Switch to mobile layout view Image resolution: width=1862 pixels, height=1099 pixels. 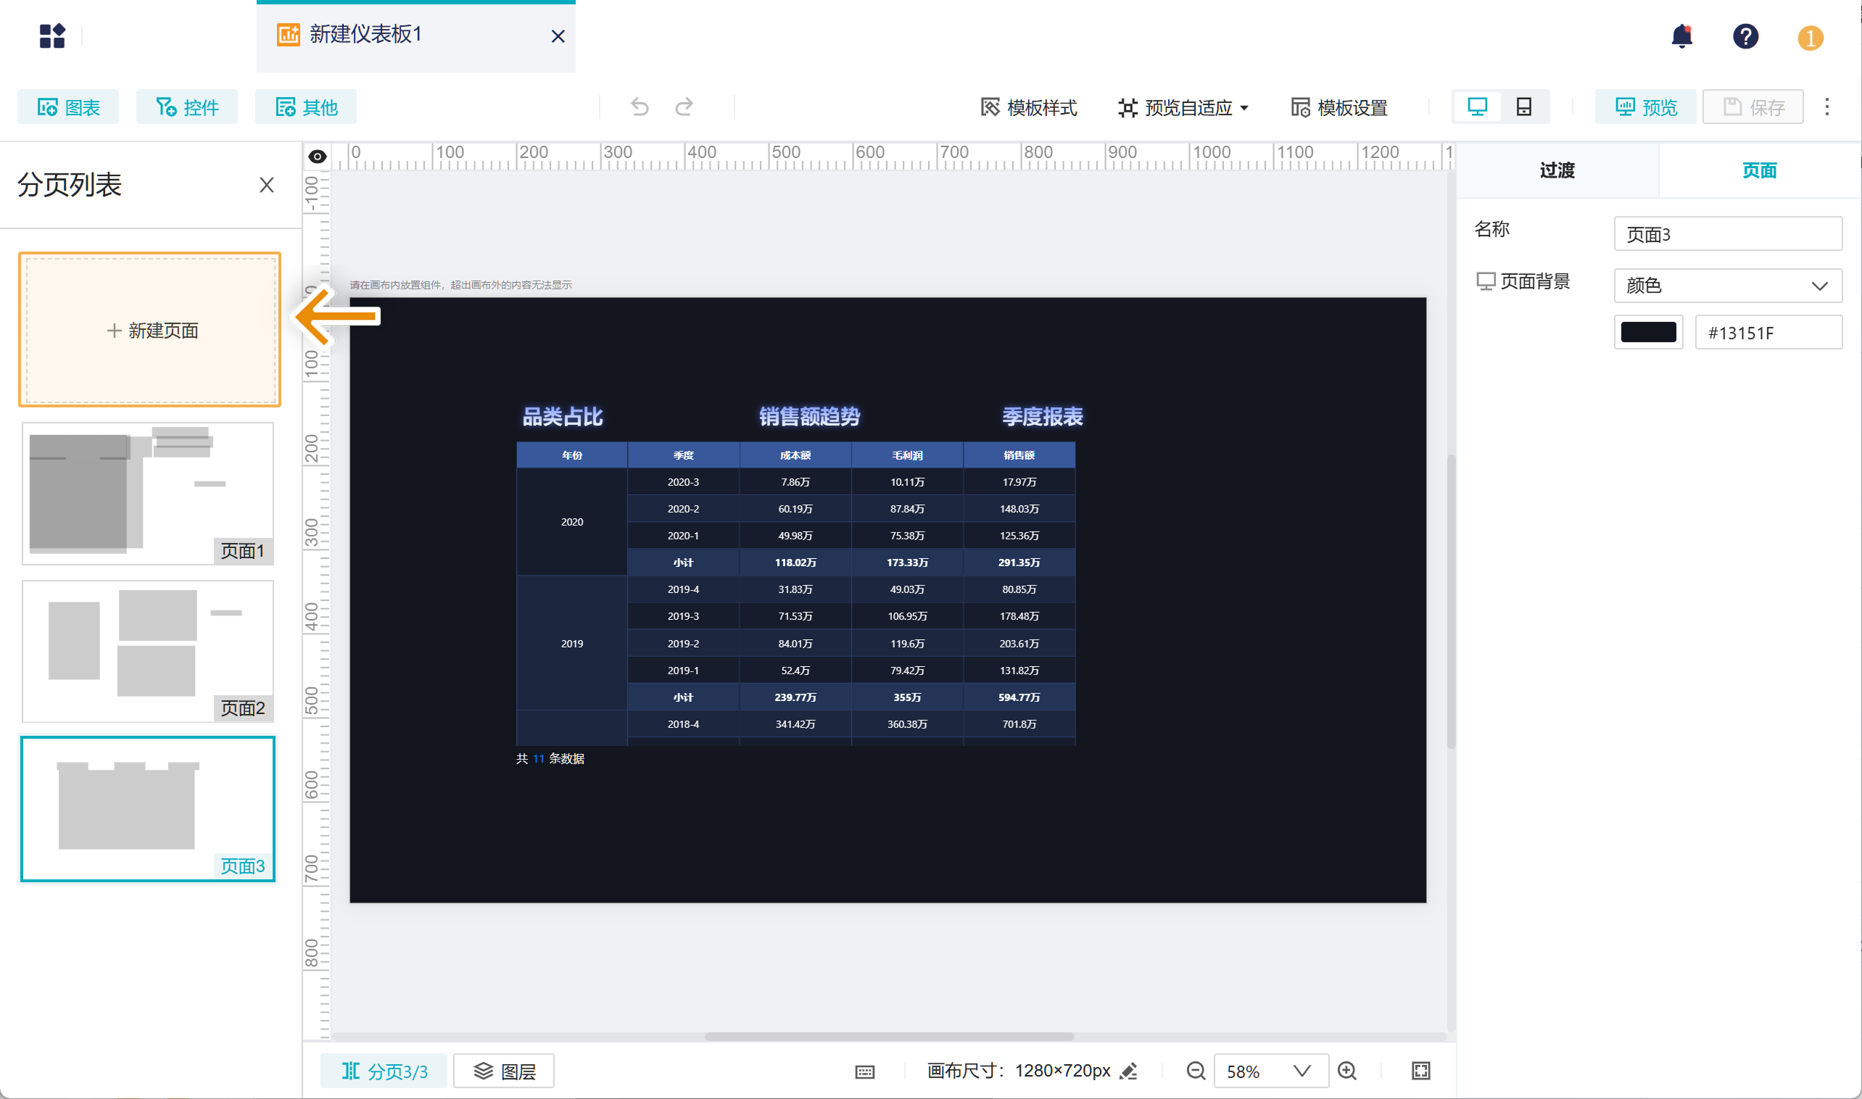pos(1523,107)
